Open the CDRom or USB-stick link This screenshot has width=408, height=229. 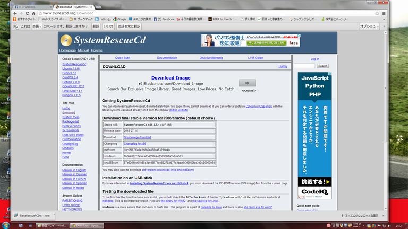click(259, 107)
